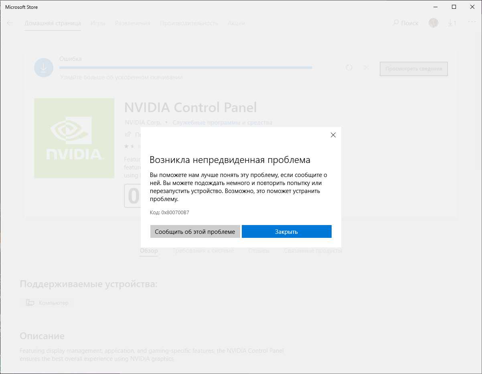The image size is (482, 374).
Task: Cancel the download with the X icon
Action: [366, 68]
